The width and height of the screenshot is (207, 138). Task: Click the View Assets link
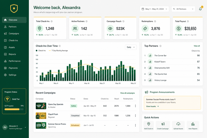tap(152, 106)
